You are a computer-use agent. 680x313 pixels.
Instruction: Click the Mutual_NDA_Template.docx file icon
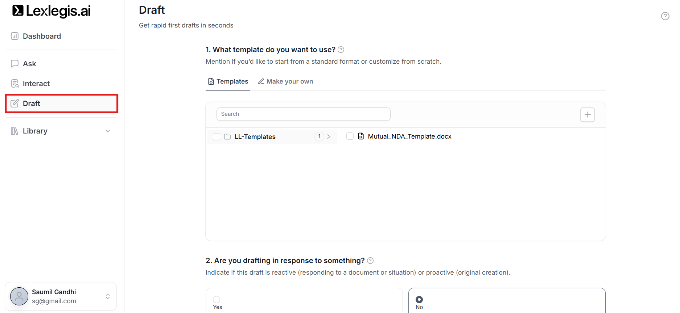(x=361, y=136)
